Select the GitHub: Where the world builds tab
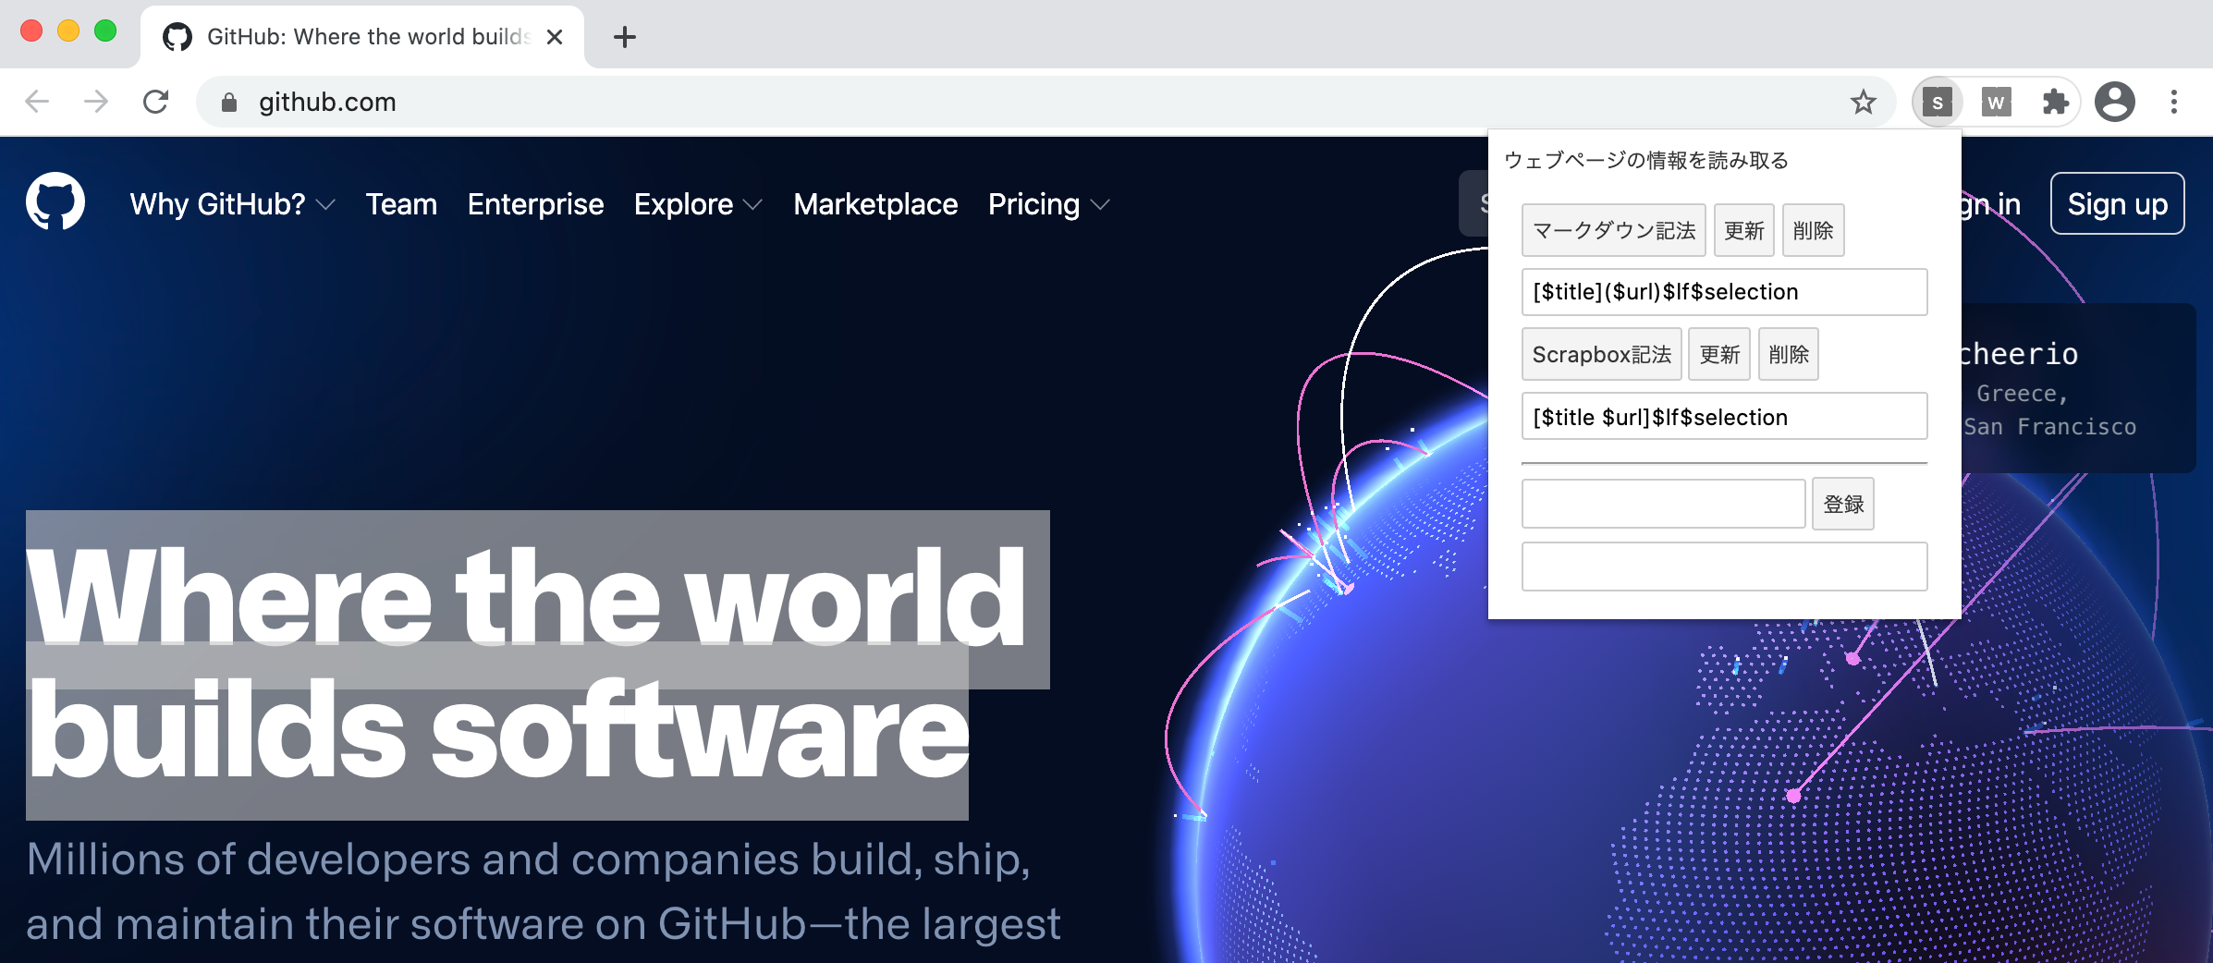This screenshot has width=2213, height=963. click(362, 37)
